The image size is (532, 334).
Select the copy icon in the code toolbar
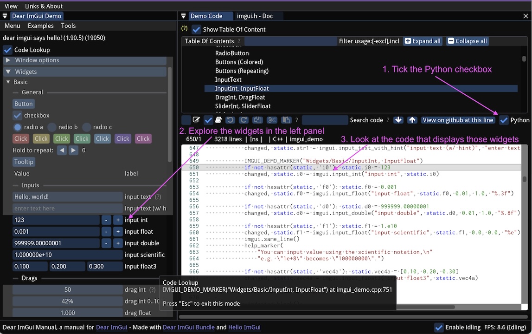point(258,120)
